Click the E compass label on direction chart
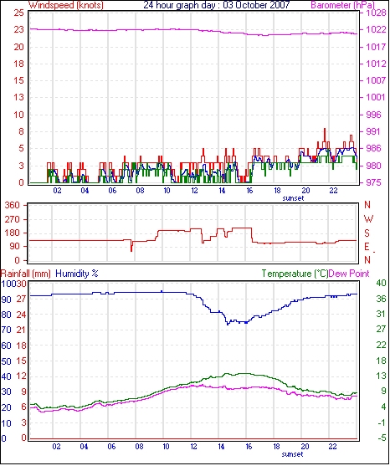The image size is (390, 471). tap(367, 247)
